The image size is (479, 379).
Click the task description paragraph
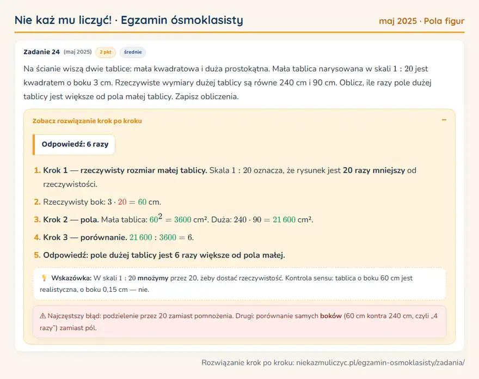click(x=228, y=83)
